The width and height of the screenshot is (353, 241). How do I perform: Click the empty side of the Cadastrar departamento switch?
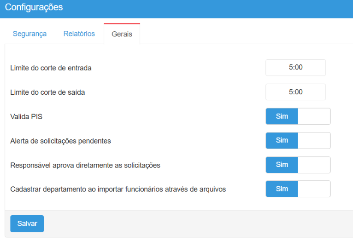coord(314,189)
